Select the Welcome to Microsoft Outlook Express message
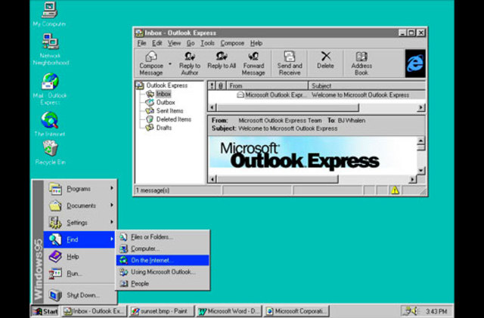Screen dimensions: 484x318 317,95
